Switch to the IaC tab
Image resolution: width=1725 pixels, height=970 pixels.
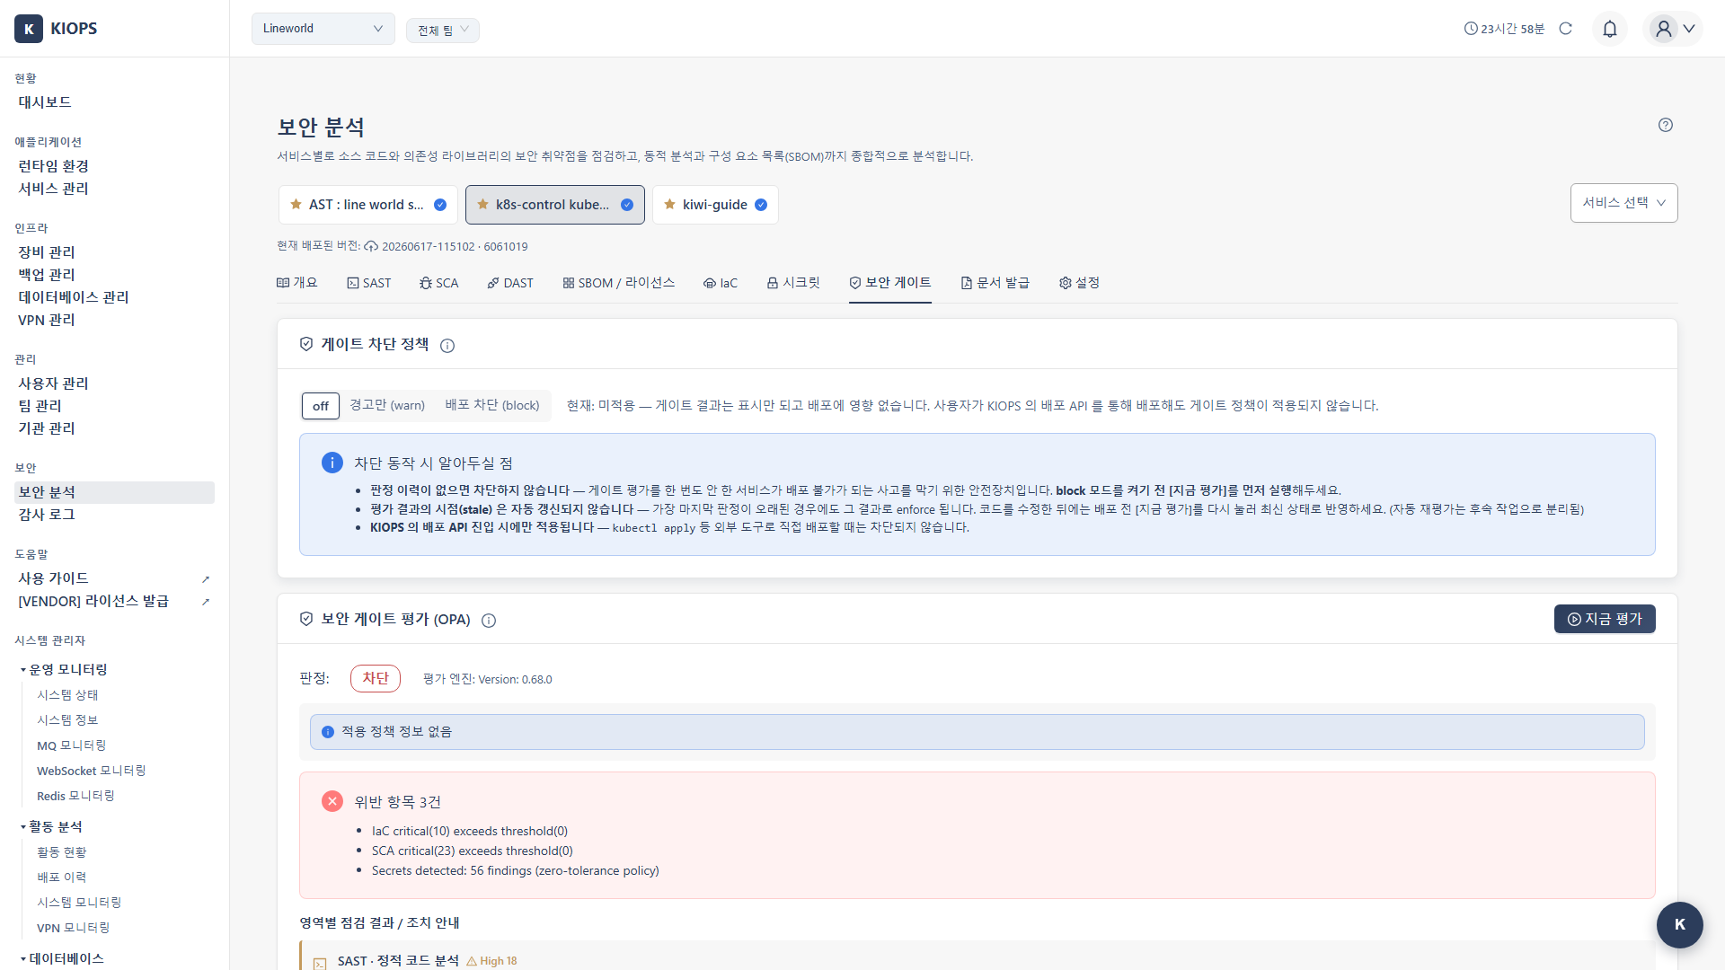(720, 283)
